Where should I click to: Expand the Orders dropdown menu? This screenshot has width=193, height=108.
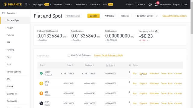point(141,4)
